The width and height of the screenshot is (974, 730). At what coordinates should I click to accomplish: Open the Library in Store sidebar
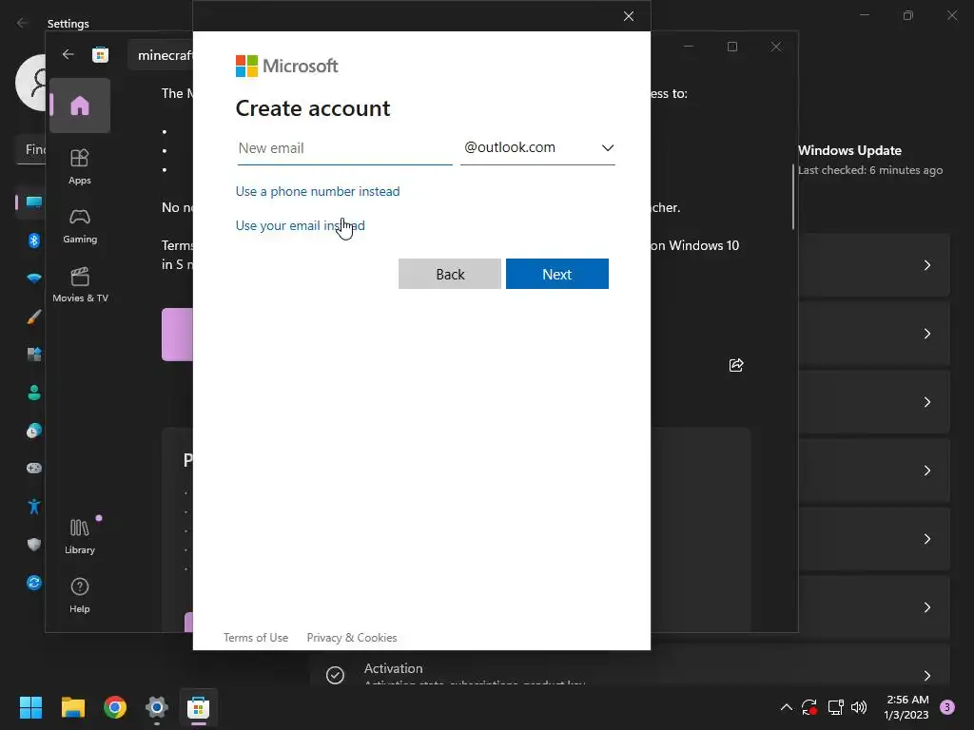[80, 536]
